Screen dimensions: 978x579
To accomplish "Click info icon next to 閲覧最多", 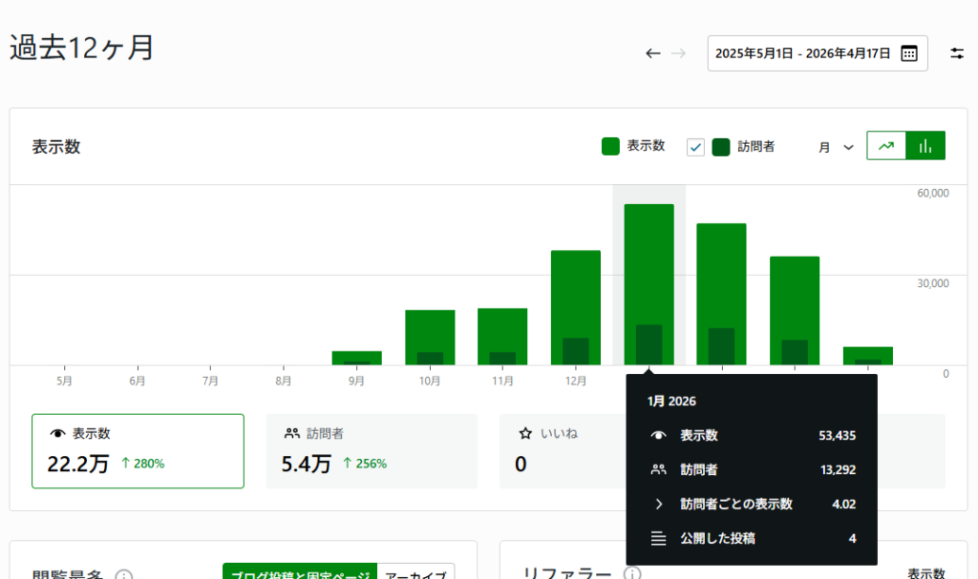I will (123, 575).
